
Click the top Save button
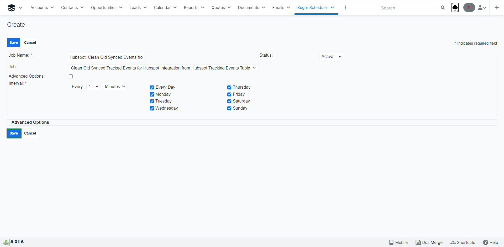(14, 42)
